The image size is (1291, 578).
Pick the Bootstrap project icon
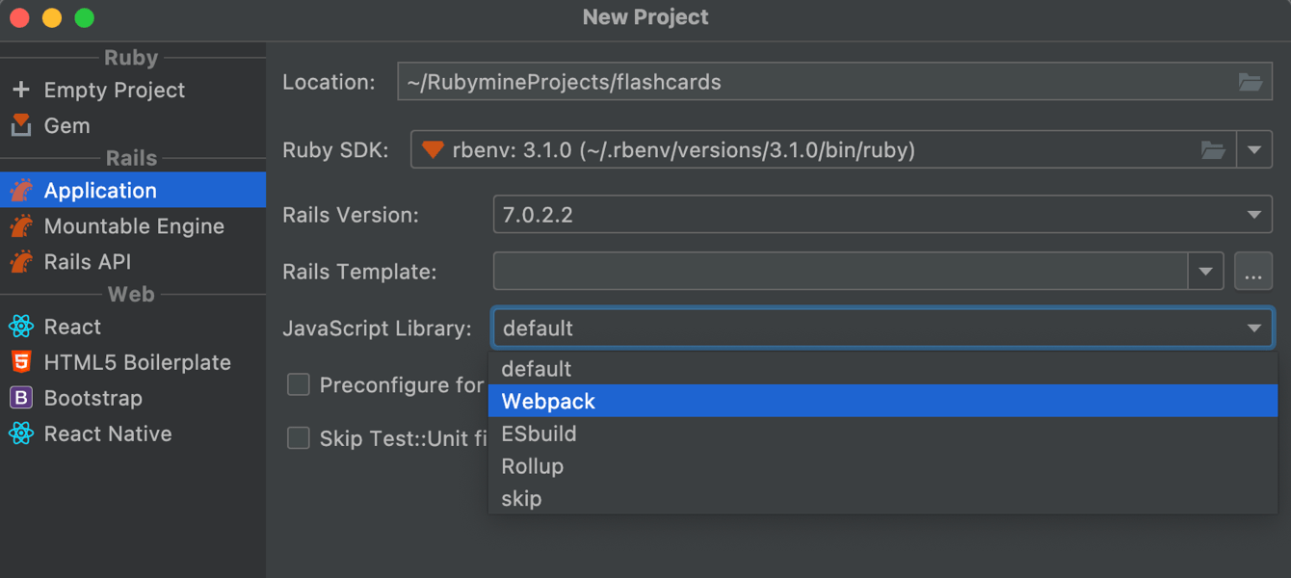pyautogui.click(x=21, y=398)
